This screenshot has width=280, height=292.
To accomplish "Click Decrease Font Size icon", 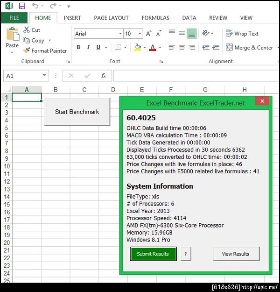I will point(159,34).
